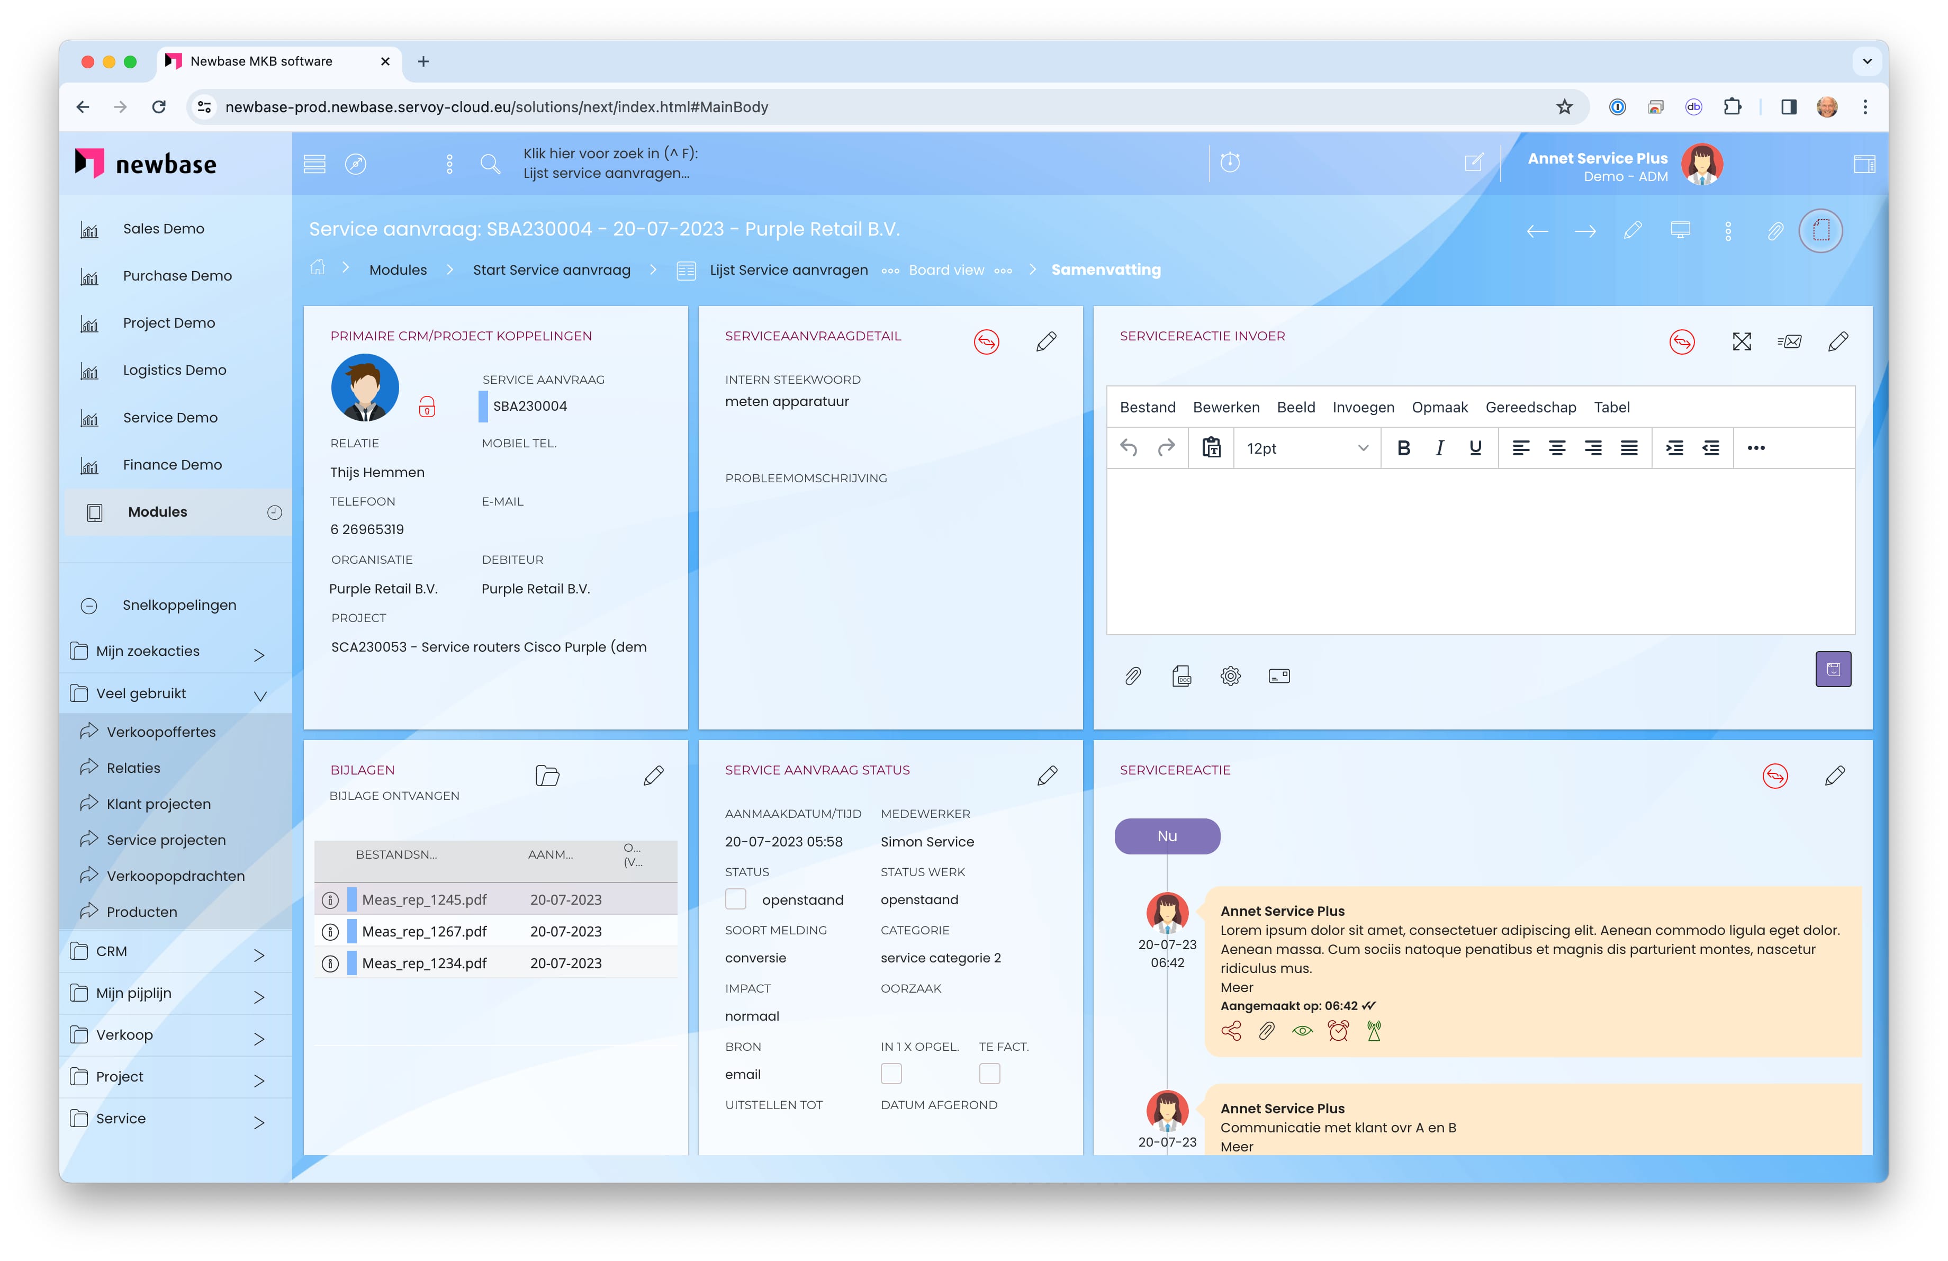Open the Opmaak editor menu
Viewport: 1948px width, 1261px height.
tap(1439, 407)
